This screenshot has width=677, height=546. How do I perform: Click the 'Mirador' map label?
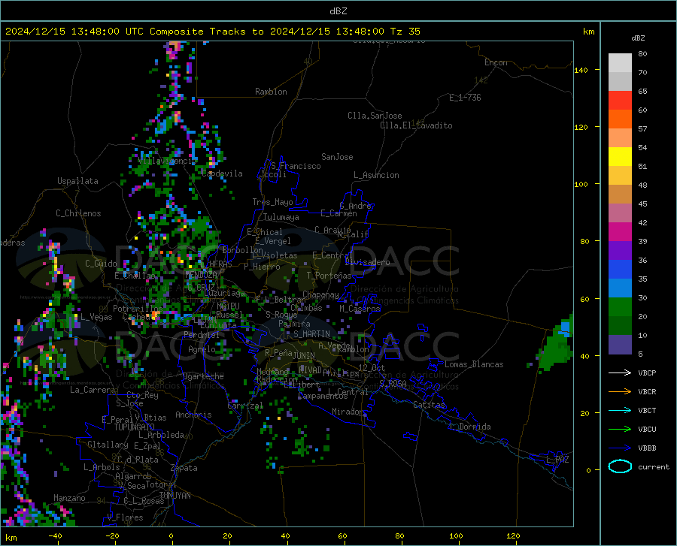pyautogui.click(x=348, y=412)
